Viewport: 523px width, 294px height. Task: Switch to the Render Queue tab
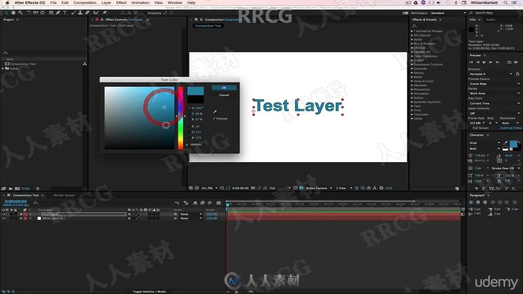(64, 195)
